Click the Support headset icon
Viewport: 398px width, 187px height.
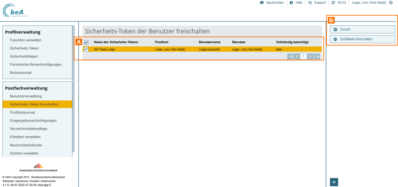coord(310,3)
